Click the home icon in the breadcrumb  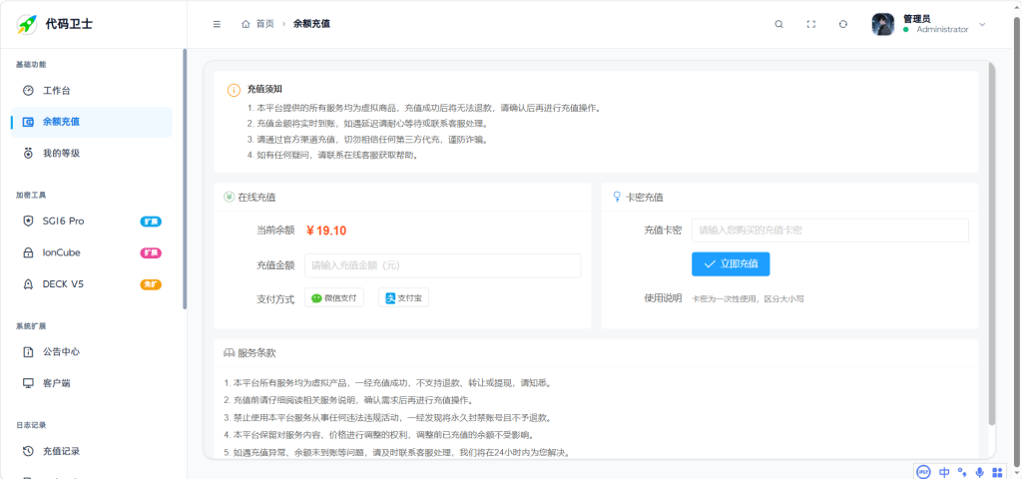pos(246,24)
